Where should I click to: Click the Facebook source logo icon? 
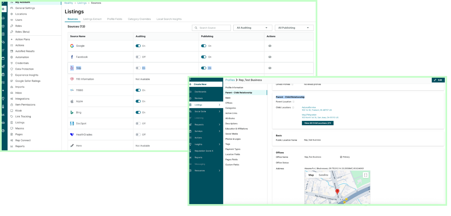click(72, 57)
